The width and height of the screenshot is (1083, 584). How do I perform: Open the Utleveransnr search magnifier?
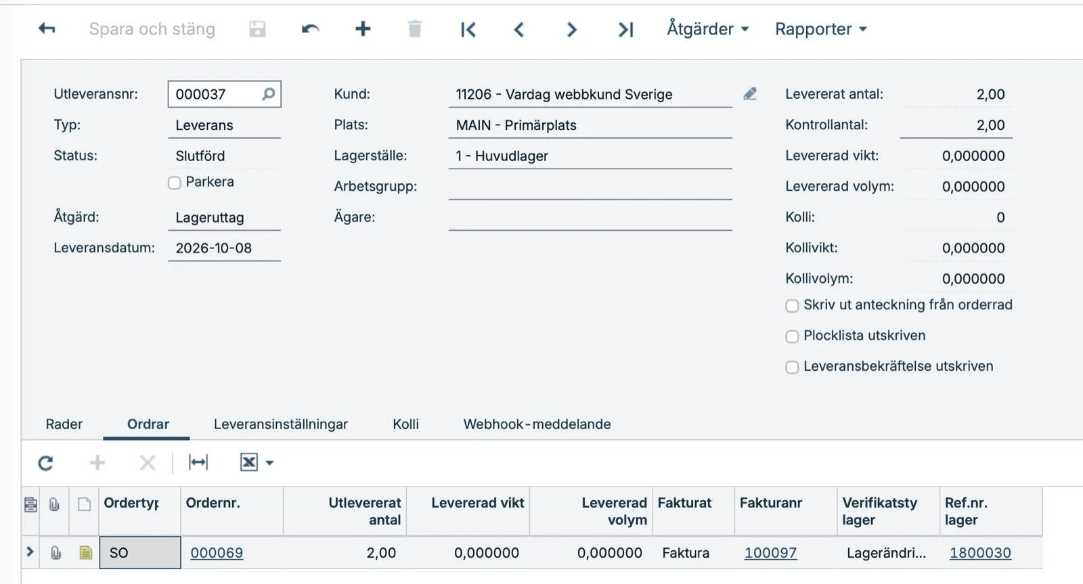click(x=269, y=94)
